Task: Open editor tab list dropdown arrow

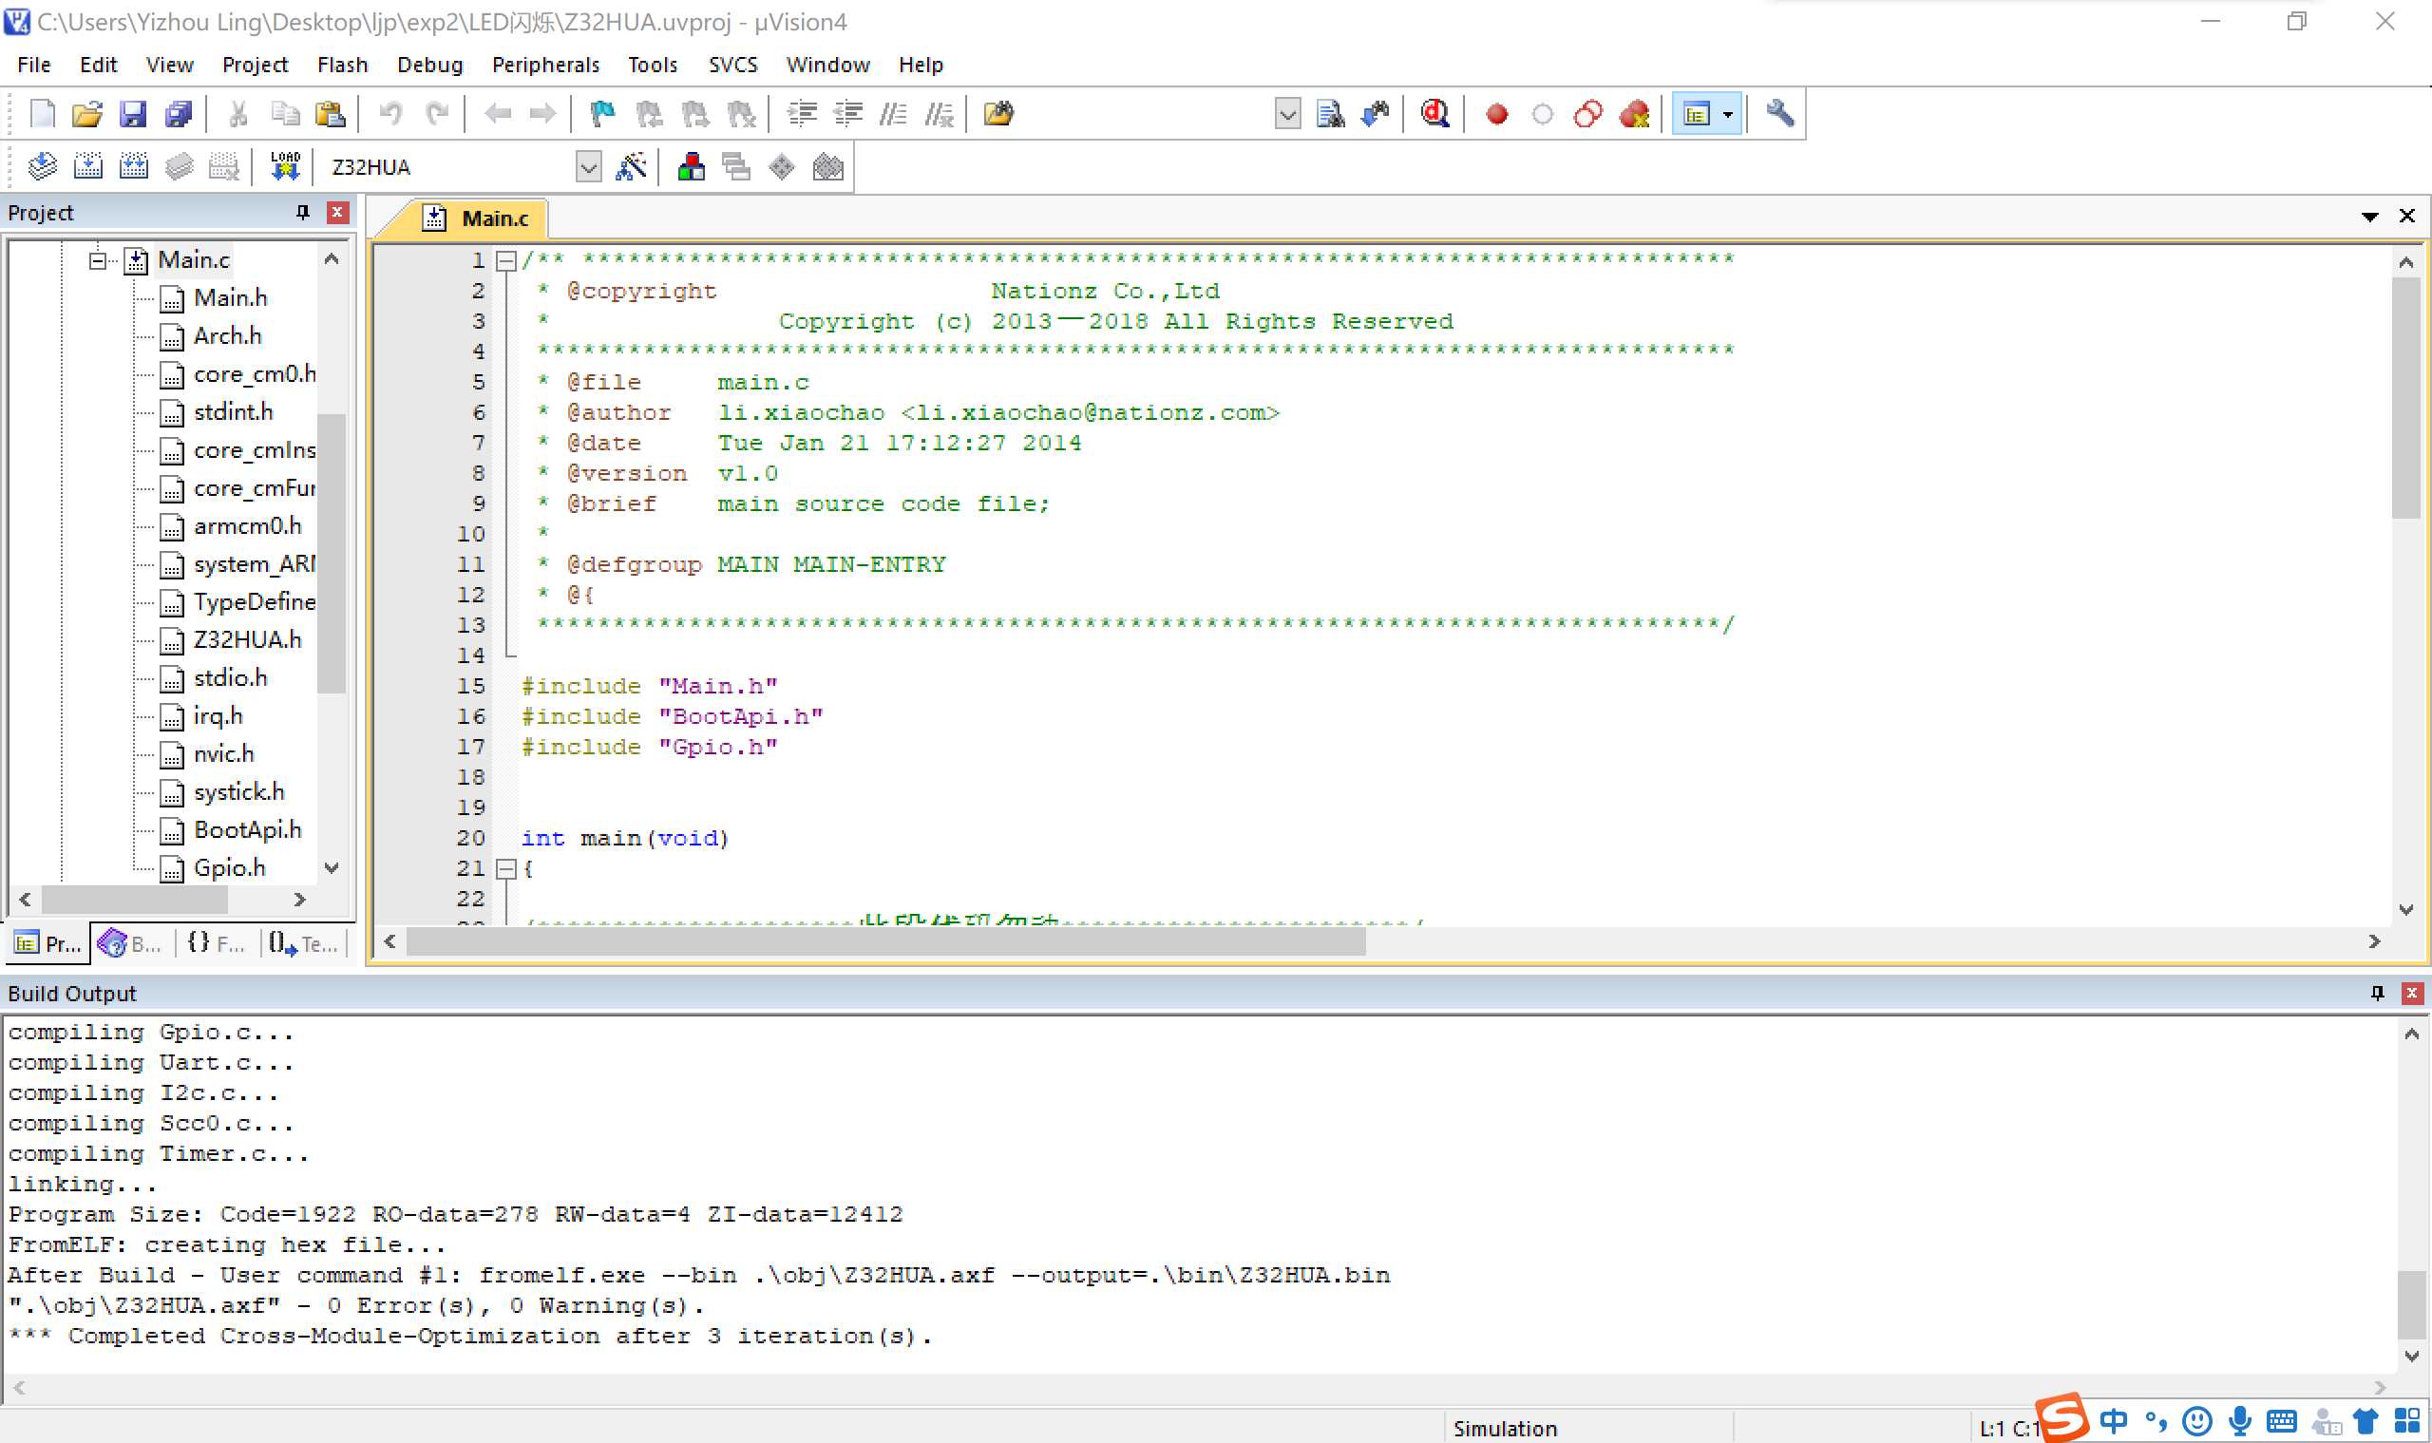Action: (2369, 216)
